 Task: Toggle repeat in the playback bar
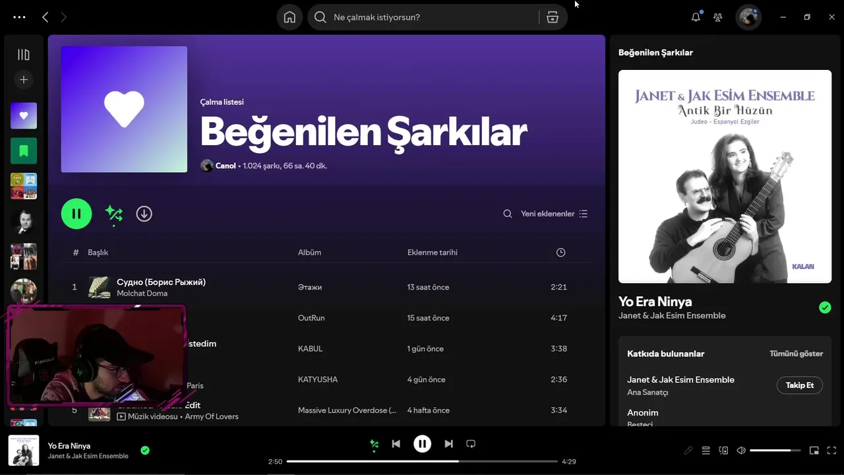[471, 444]
